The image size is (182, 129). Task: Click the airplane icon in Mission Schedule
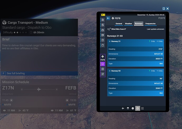[x=39, y=89]
